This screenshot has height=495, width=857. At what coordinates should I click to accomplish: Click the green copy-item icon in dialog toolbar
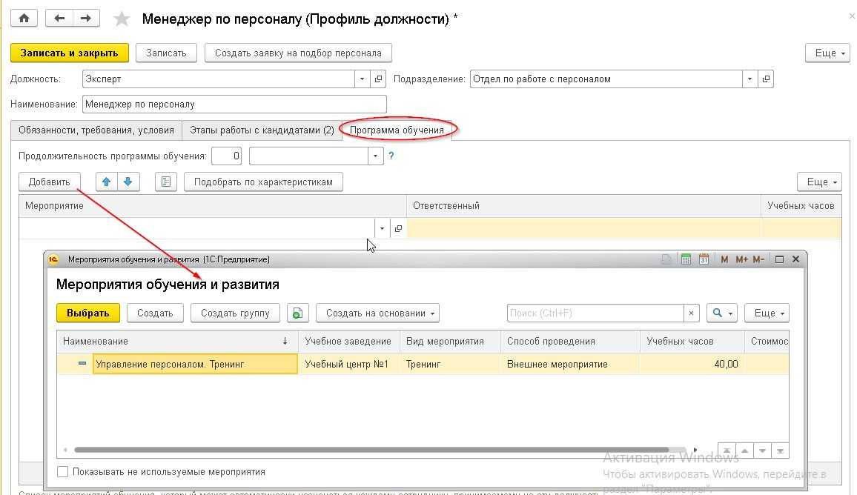coord(297,313)
